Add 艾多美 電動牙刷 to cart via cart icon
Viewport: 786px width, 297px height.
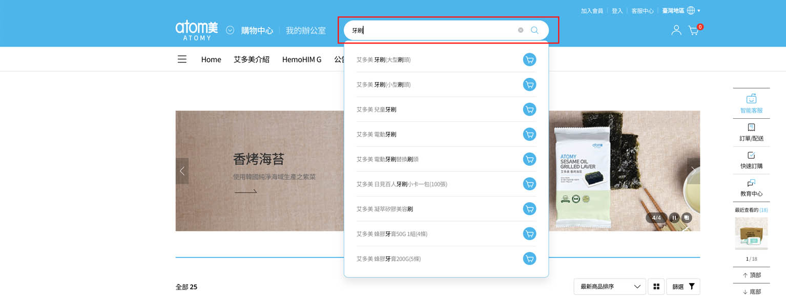(529, 134)
